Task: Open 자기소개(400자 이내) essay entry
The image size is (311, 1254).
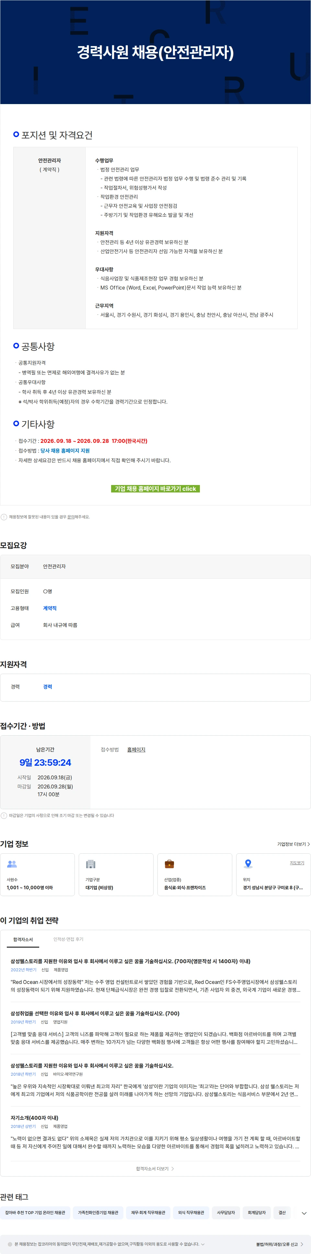Action: (35, 1117)
